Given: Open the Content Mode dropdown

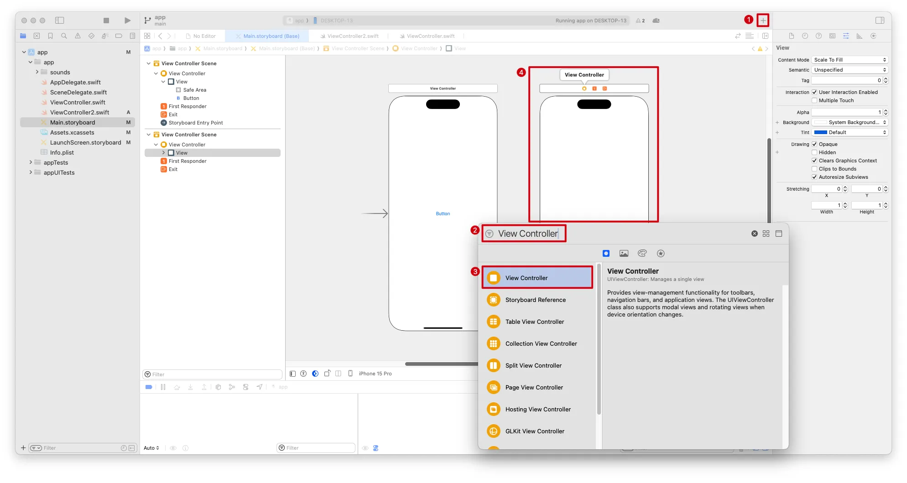Looking at the screenshot, I should 850,60.
